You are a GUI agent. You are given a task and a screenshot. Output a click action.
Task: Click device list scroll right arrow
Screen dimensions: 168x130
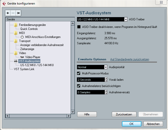coord(69,116)
